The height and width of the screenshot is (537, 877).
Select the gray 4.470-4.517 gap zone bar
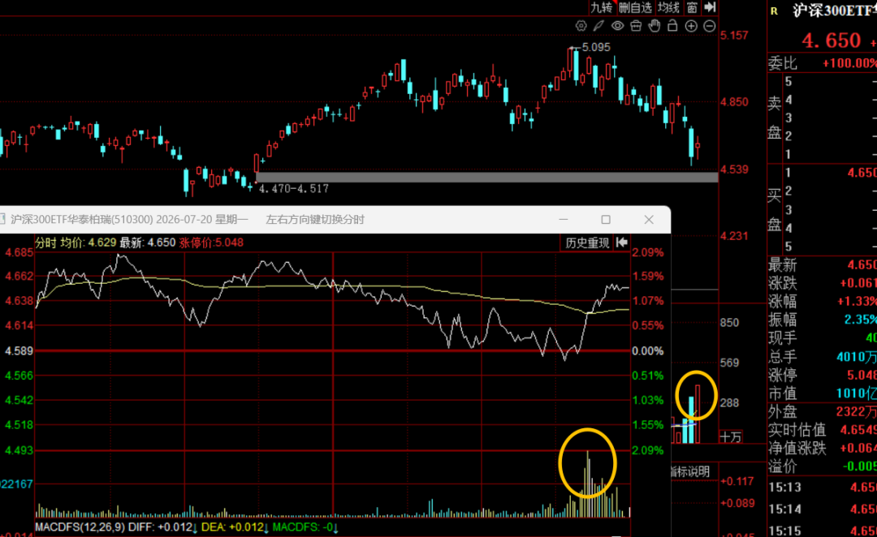click(x=486, y=177)
